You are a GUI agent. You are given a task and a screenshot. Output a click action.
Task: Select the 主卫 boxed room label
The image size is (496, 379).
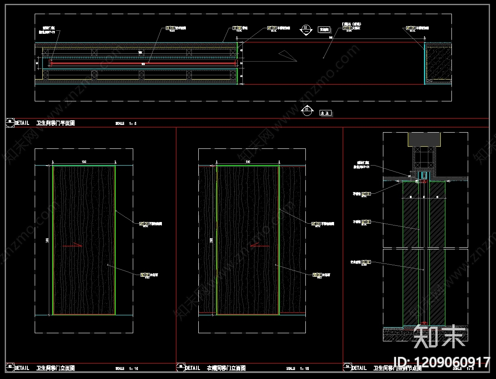coord(326,113)
